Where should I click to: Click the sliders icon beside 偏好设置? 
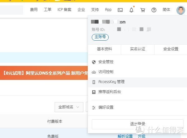94,108
